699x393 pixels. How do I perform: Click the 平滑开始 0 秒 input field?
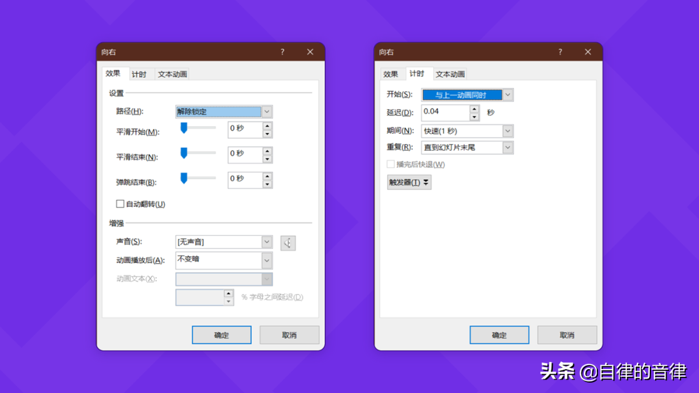point(245,130)
